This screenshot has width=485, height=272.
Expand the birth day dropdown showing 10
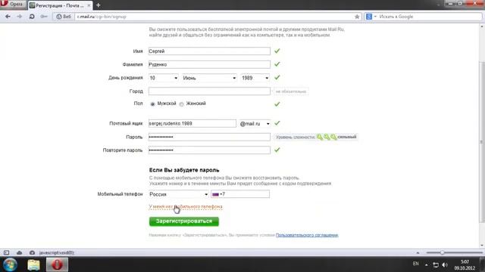pos(164,78)
